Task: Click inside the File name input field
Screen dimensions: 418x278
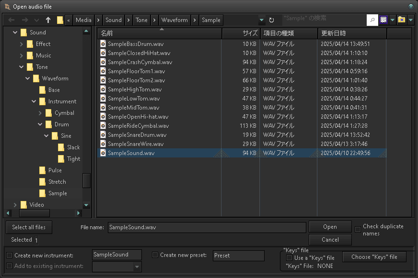Action: 206,227
